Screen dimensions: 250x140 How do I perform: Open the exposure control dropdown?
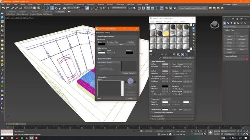click(109, 62)
